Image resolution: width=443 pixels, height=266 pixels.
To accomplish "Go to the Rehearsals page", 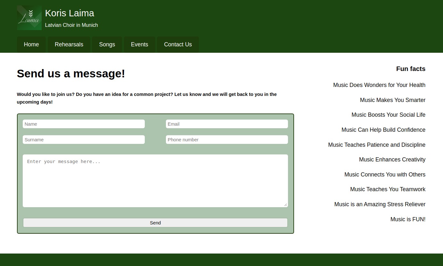I will click(x=69, y=44).
